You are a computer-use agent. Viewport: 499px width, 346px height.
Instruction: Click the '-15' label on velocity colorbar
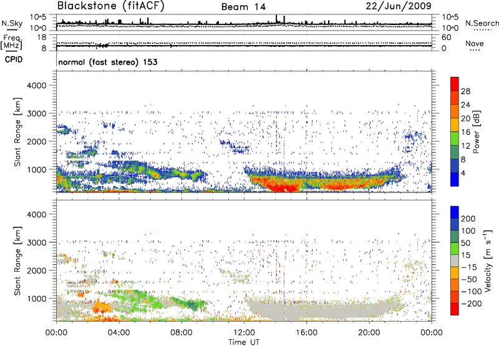tap(469, 267)
